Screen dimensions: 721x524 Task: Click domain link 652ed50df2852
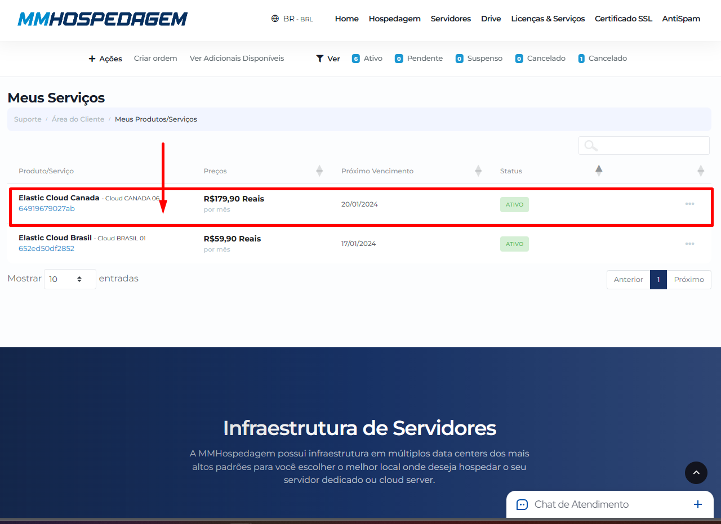(x=46, y=249)
